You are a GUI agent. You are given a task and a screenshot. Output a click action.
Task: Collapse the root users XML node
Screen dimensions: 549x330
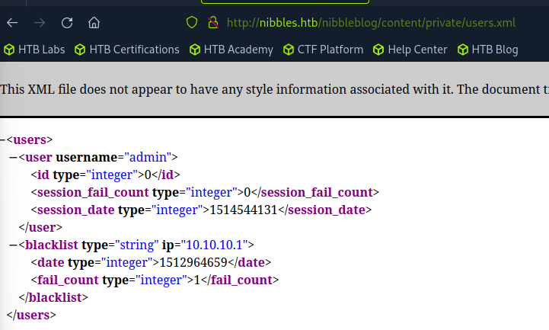click(x=2, y=140)
